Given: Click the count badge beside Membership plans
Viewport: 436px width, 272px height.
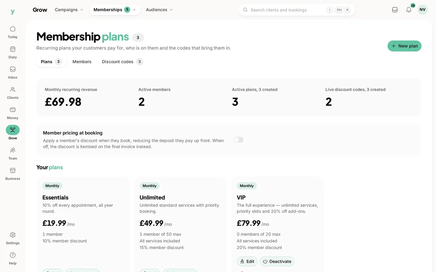Looking at the screenshot, I should coord(138,37).
